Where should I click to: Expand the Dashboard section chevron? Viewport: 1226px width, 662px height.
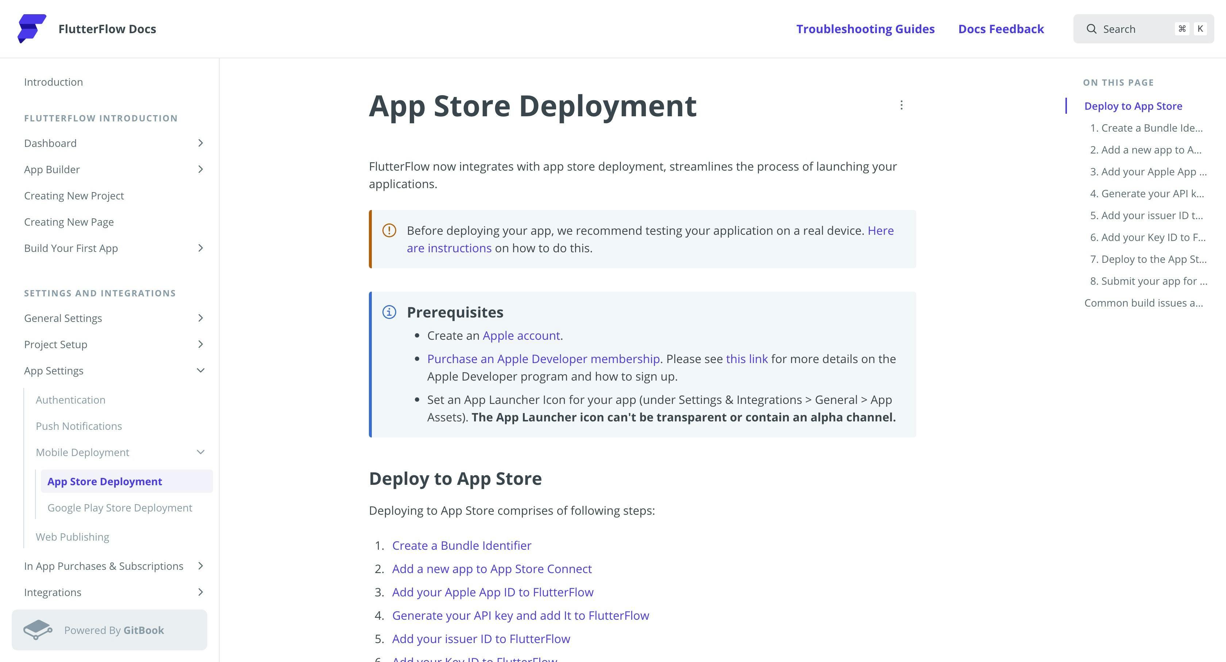200,143
